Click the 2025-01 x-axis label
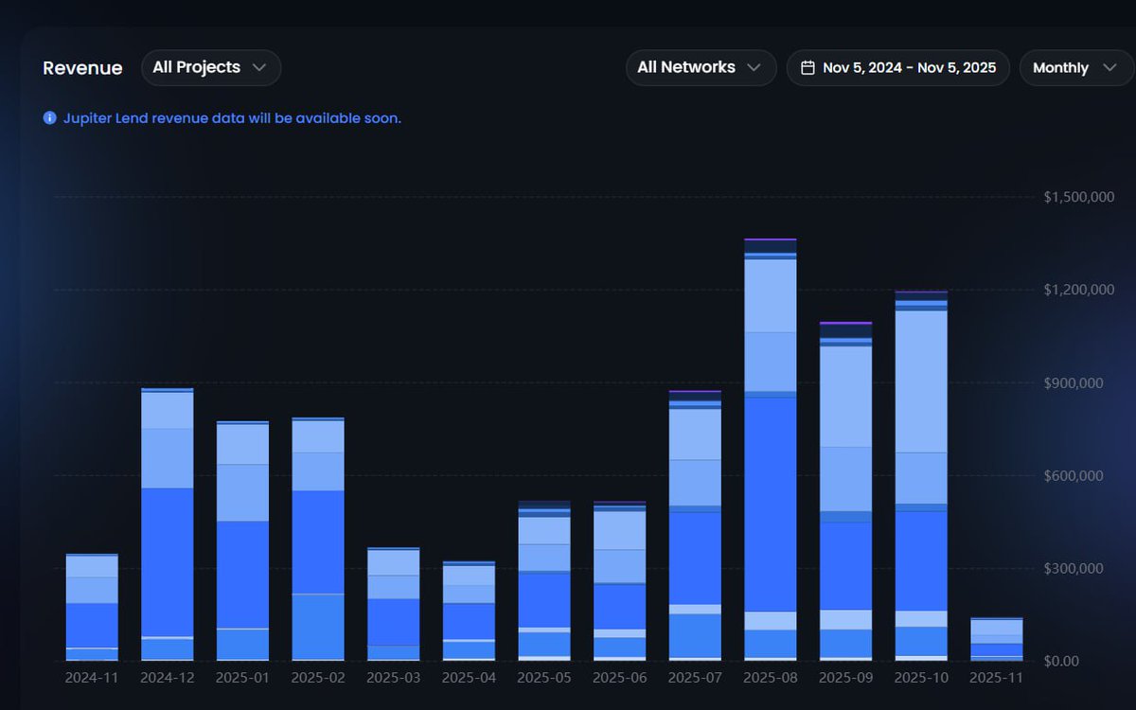This screenshot has height=710, width=1136. point(242,678)
